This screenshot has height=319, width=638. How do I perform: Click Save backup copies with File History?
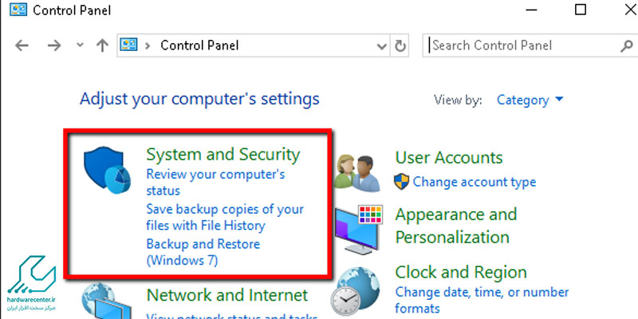(x=225, y=217)
